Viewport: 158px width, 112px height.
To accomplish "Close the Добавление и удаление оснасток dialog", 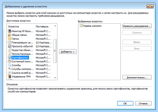I will coord(150,6).
